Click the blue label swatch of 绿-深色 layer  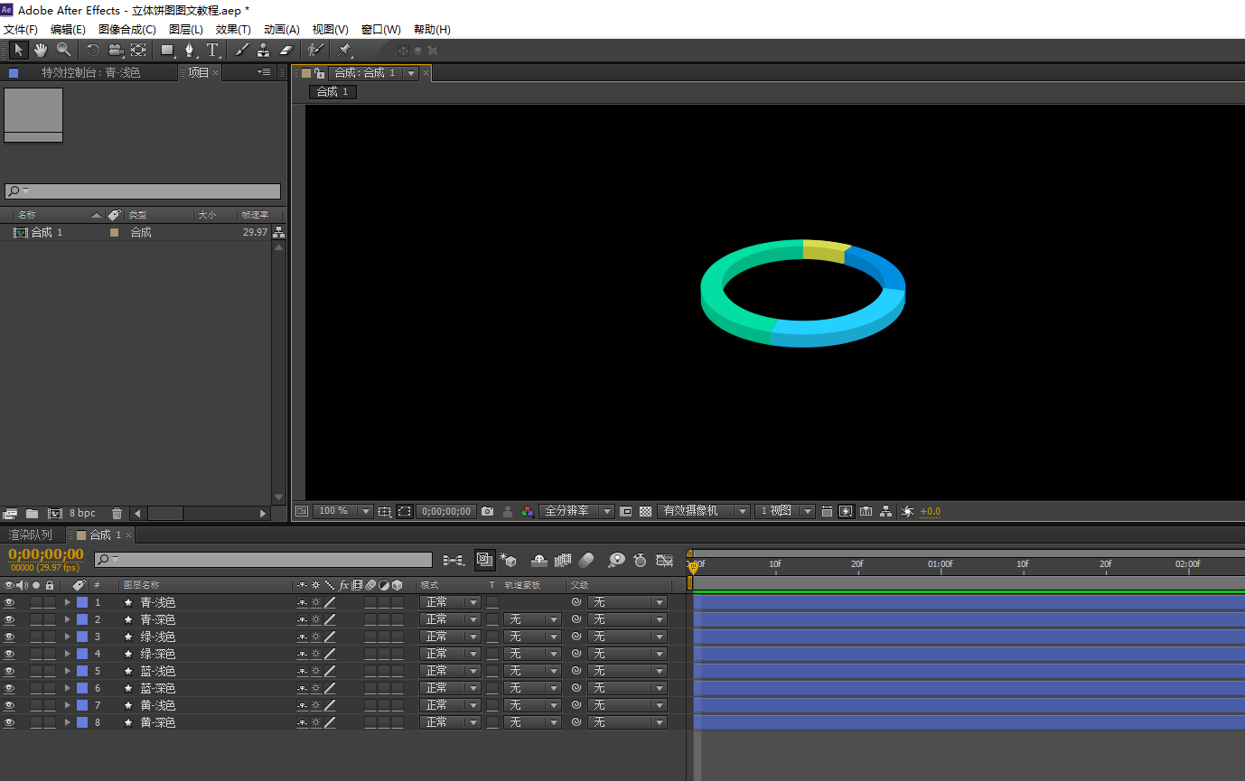pos(82,654)
